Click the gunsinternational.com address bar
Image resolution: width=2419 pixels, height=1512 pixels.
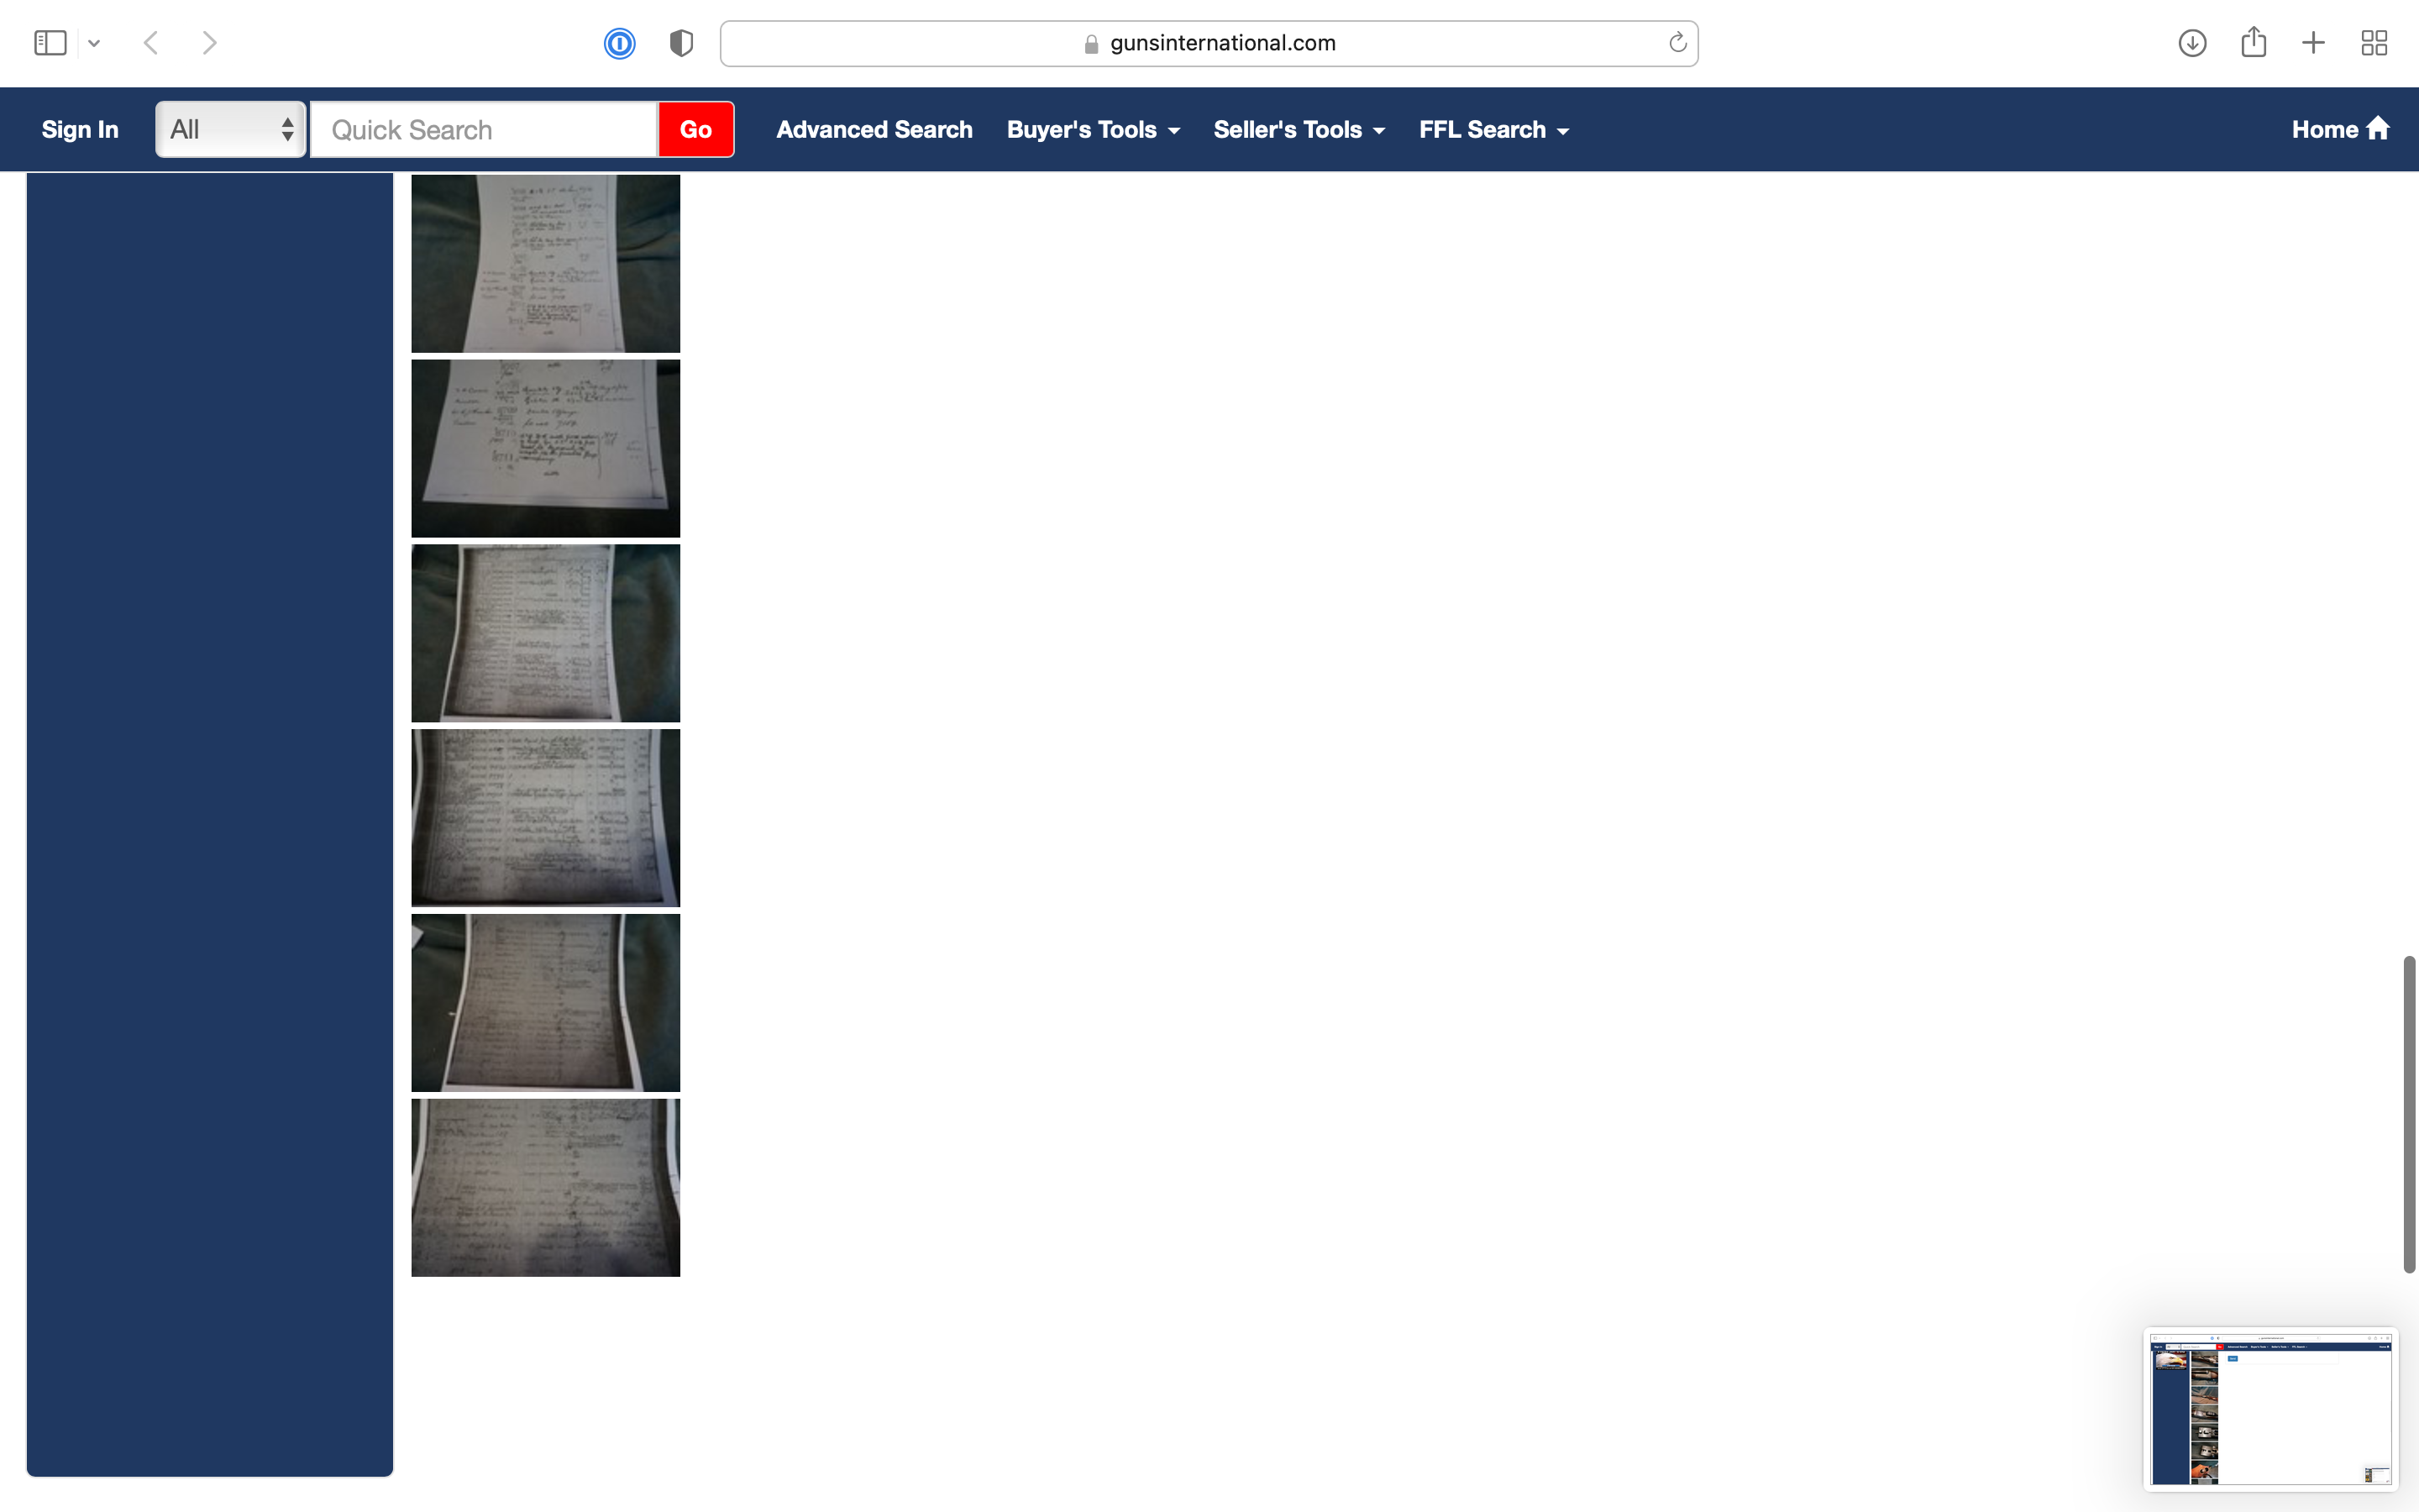point(1209,43)
